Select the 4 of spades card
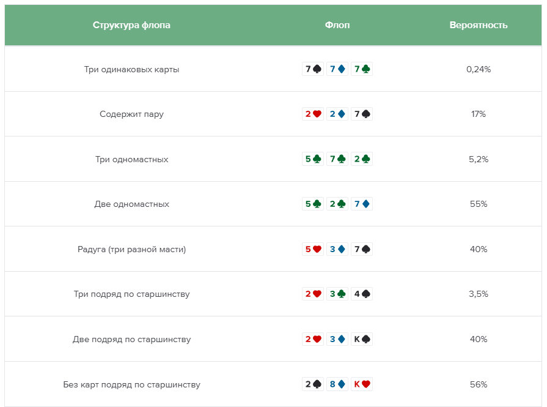The image size is (547, 407). point(362,294)
